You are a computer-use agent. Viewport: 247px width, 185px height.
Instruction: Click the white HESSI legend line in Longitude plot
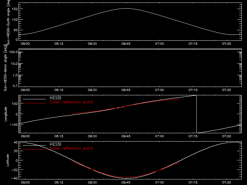click(x=34, y=99)
